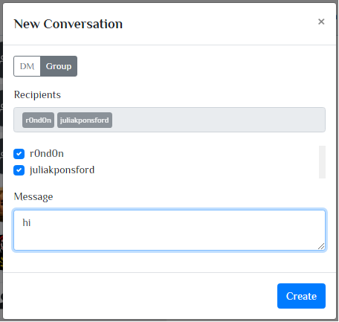
Task: Uncheck the juliakponsford checkbox
Action: tap(19, 170)
